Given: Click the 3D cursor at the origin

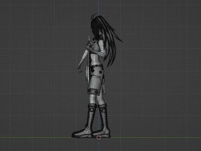Looking at the screenshot, I should coord(98,138).
